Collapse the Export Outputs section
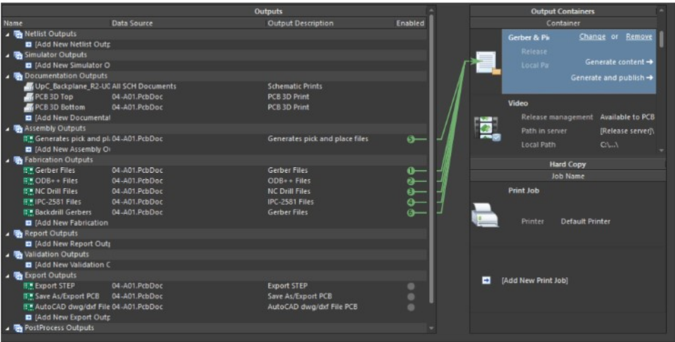 [7, 275]
